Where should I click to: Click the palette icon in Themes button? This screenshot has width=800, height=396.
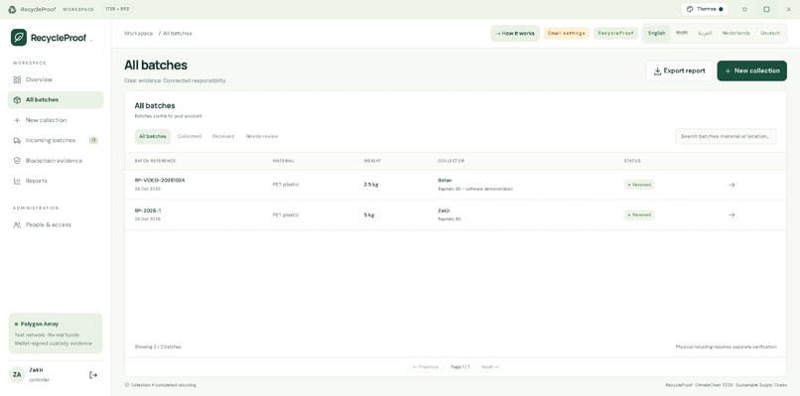(x=690, y=9)
